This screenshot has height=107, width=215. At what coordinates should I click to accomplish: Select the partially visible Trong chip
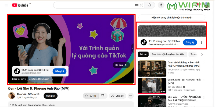193,54
